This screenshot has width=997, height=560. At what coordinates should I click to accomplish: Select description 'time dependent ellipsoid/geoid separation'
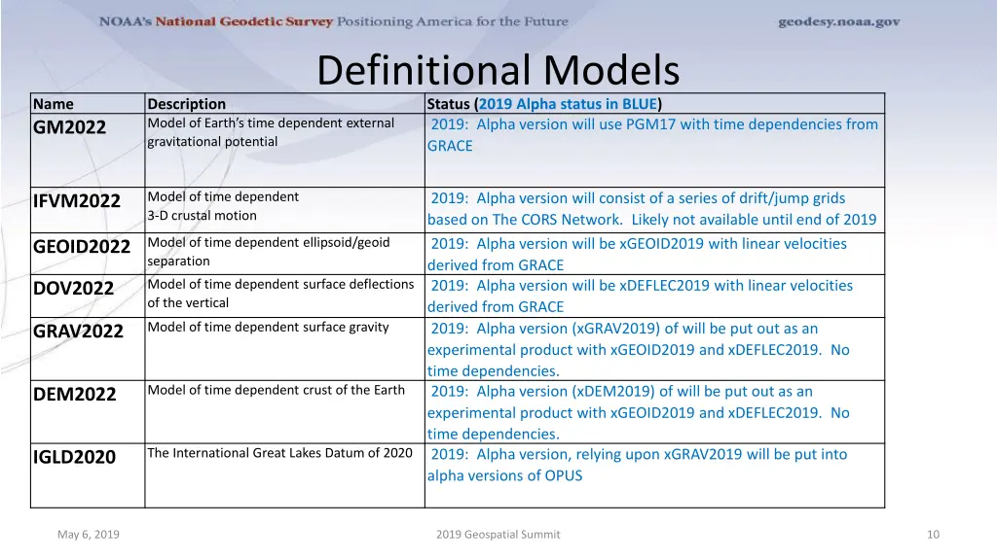(x=269, y=252)
